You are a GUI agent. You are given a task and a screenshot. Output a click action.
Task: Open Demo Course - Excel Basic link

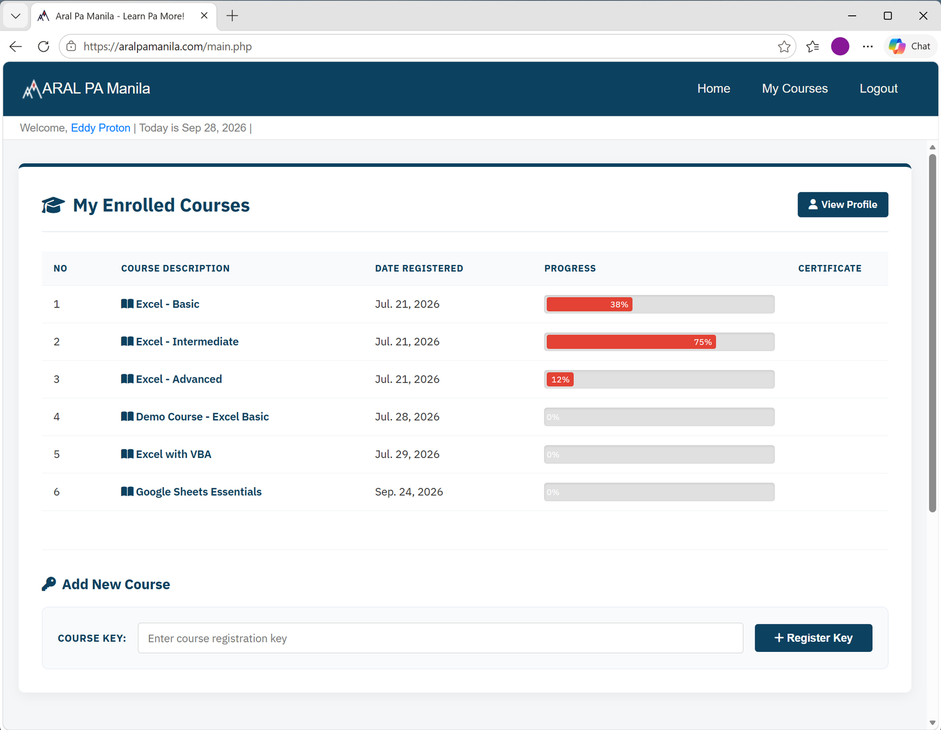(202, 417)
